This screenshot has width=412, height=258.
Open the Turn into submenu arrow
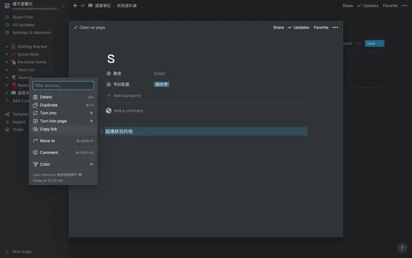click(92, 113)
